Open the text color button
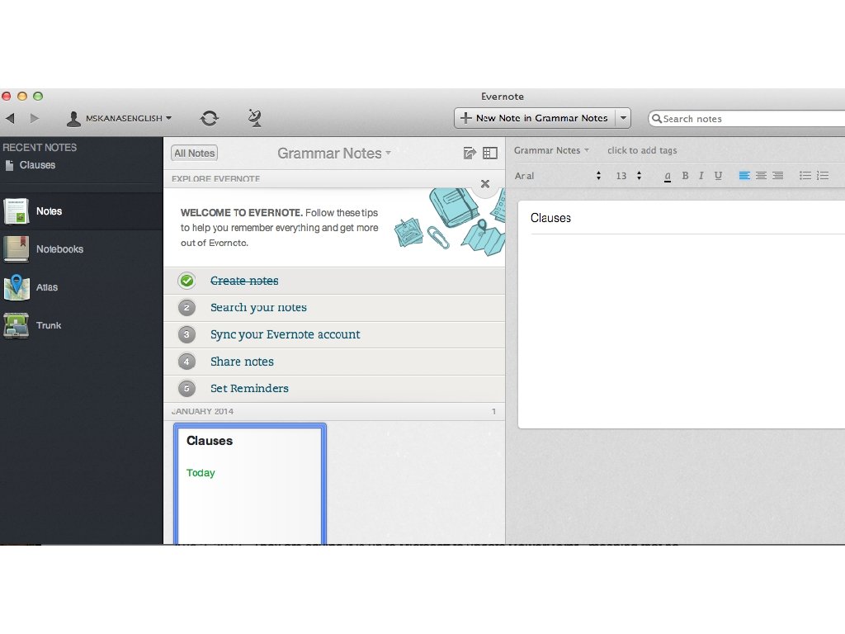 tap(668, 176)
